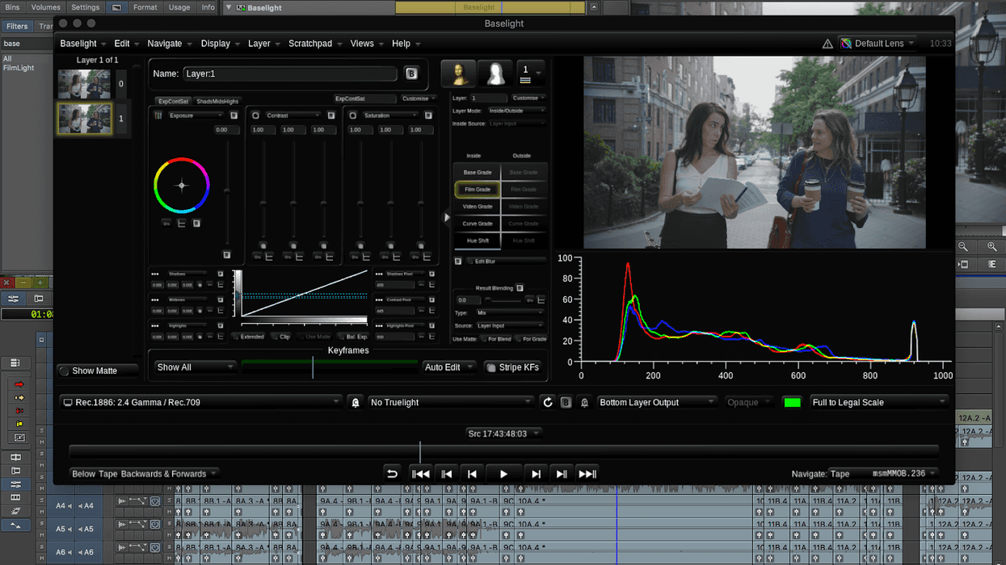Select the inside Curve Grade button
Image resolution: width=1006 pixels, height=565 pixels.
pyautogui.click(x=478, y=224)
